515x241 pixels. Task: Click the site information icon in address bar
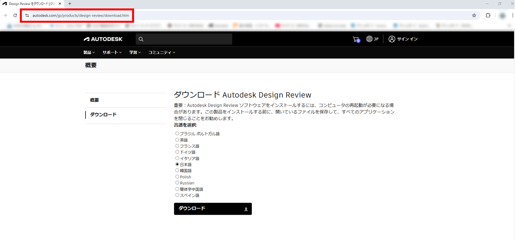pos(27,15)
